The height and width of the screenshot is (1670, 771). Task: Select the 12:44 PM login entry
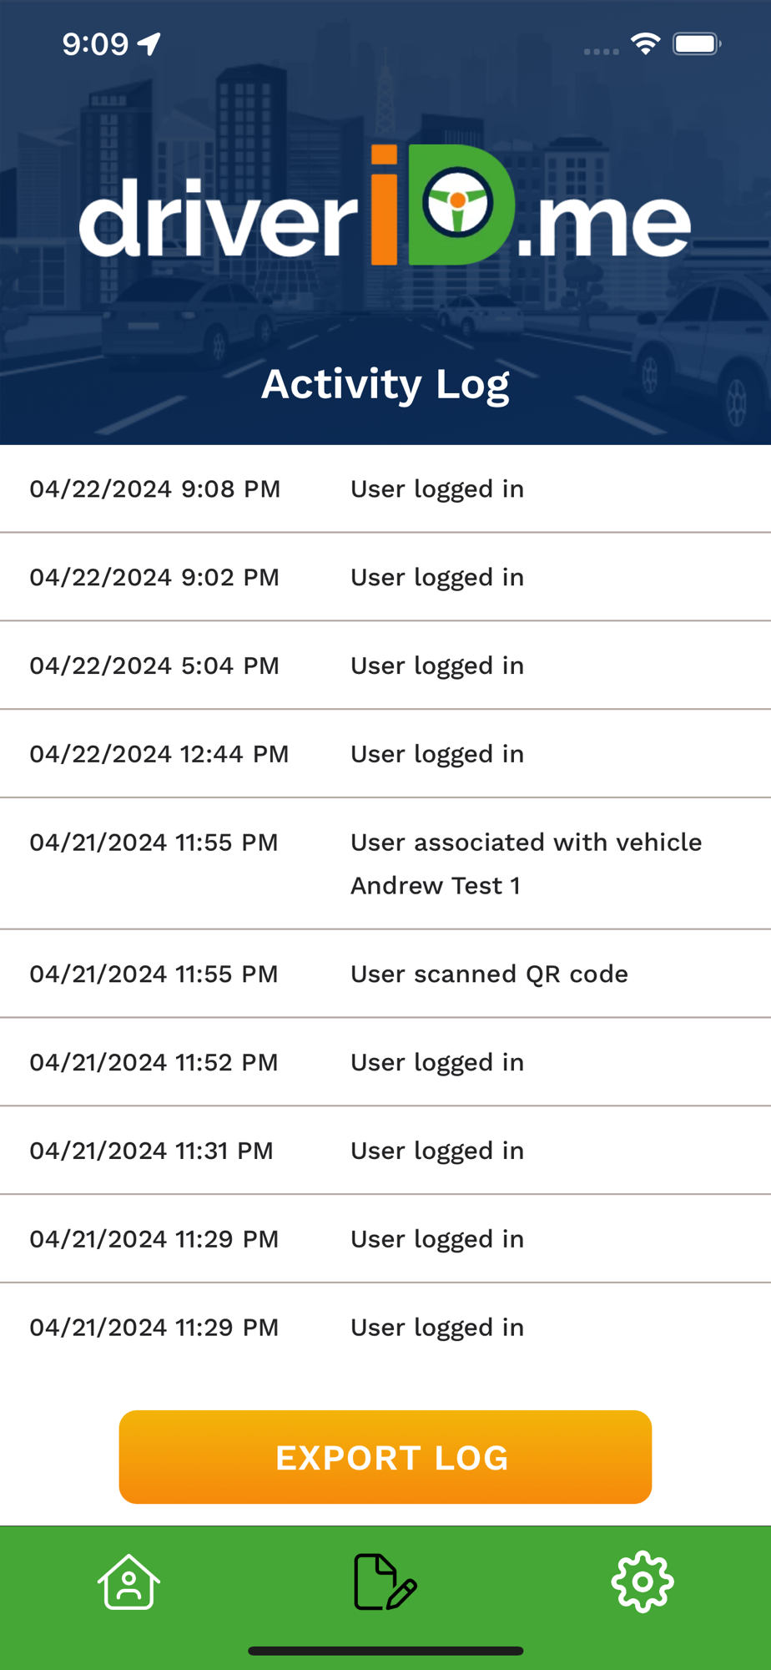coord(385,754)
